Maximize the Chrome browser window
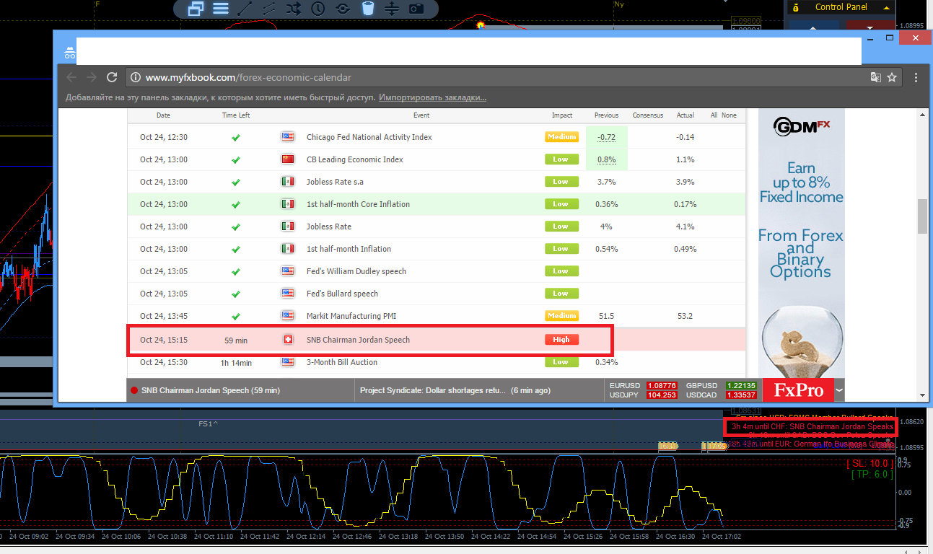 coord(890,38)
